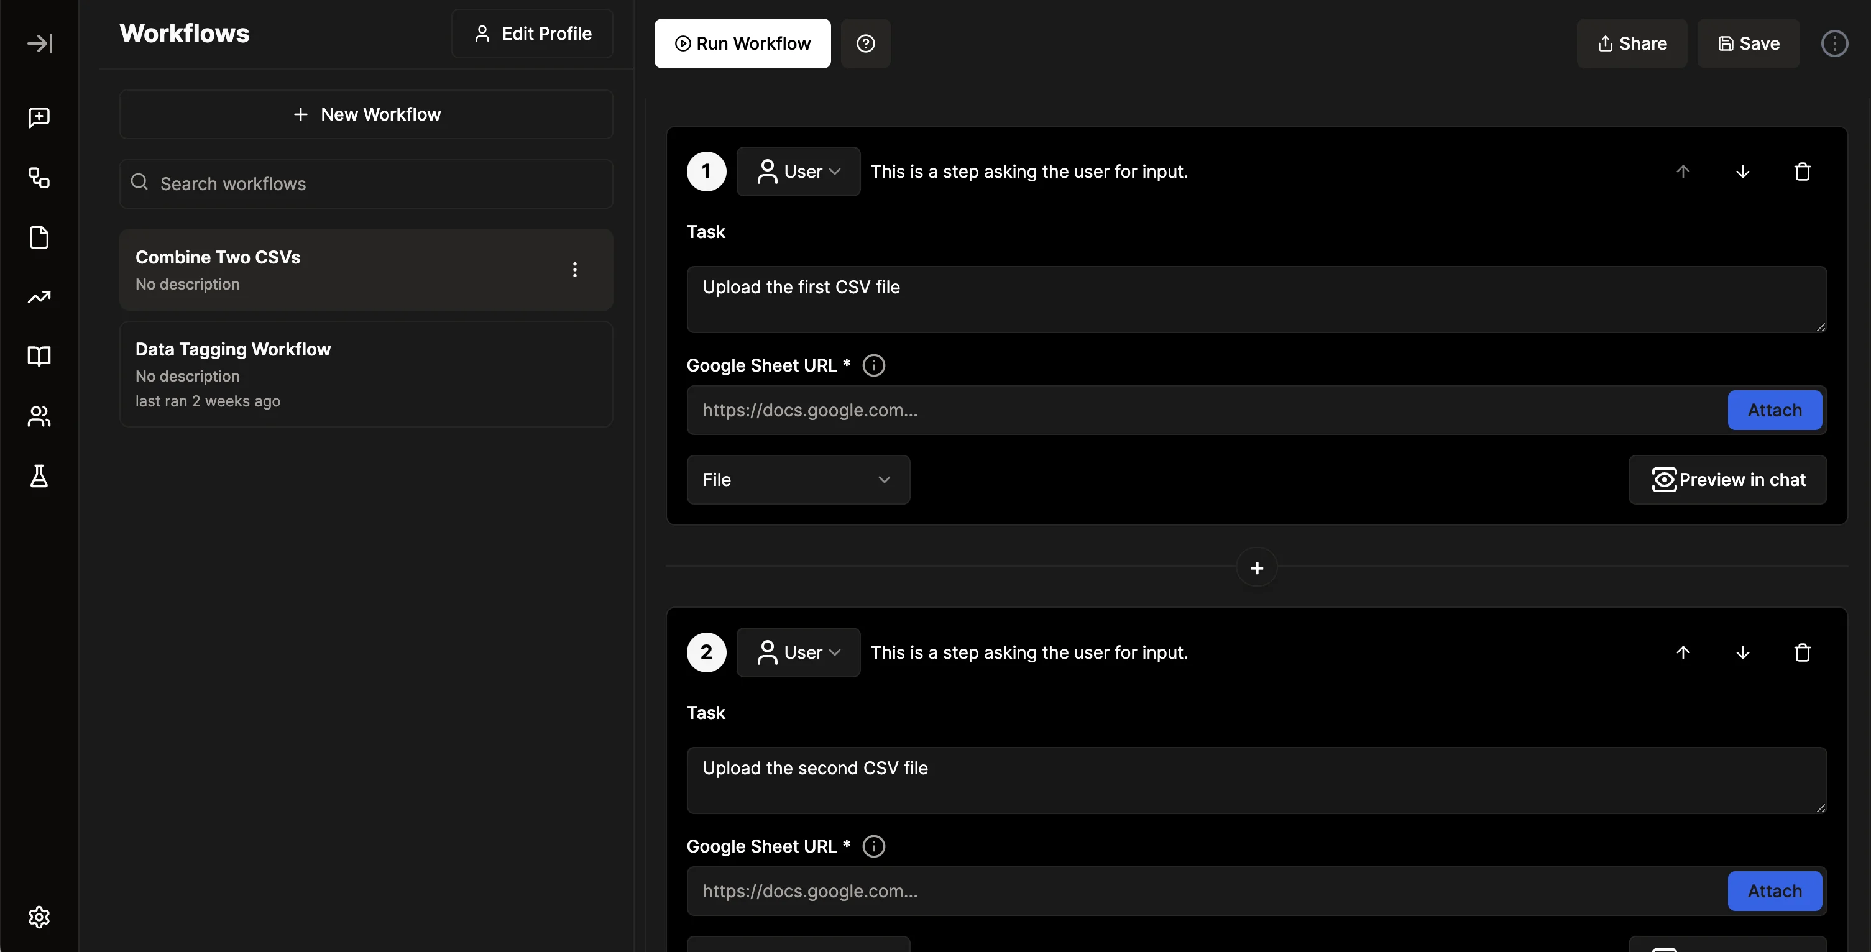The width and height of the screenshot is (1871, 952).
Task: Open the analytics trend icon in sidebar
Action: coord(39,297)
